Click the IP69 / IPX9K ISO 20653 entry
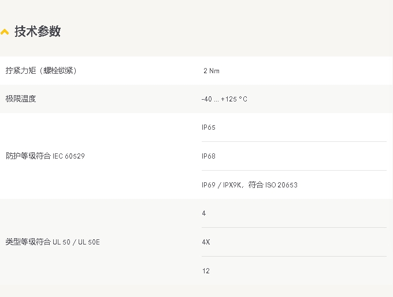 pos(250,185)
